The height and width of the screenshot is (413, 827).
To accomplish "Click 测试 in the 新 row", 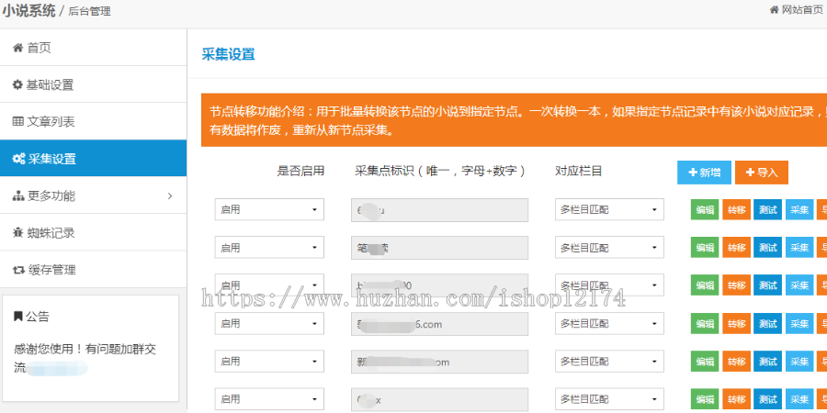I will [768, 362].
